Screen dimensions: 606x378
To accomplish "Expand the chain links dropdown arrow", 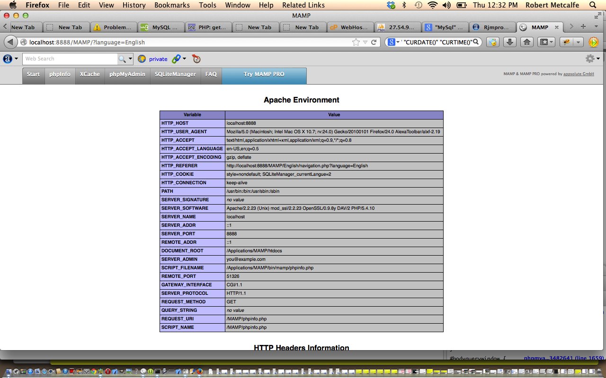I will 184,59.
